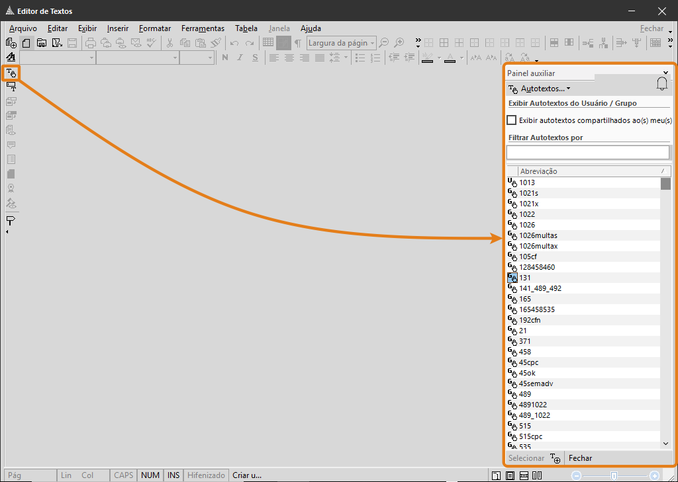Click the scissors cut icon
The height and width of the screenshot is (482, 678).
coord(170,43)
